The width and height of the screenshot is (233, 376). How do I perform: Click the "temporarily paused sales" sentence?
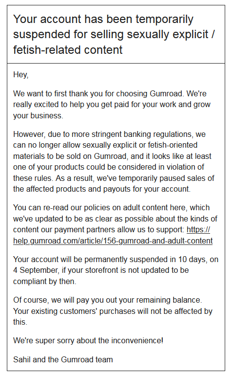pos(114,178)
